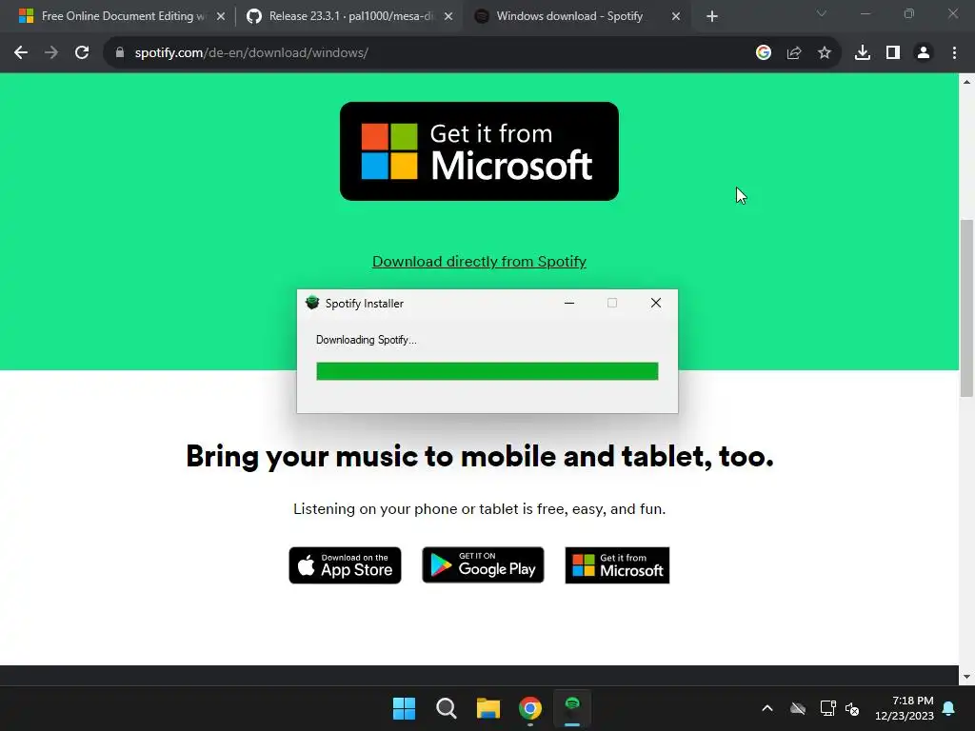Open notifications bell icon
975x731 pixels.
click(x=949, y=708)
